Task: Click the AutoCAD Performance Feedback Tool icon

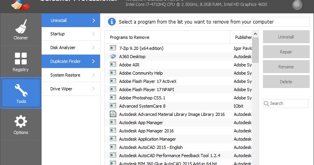Action: [113, 155]
